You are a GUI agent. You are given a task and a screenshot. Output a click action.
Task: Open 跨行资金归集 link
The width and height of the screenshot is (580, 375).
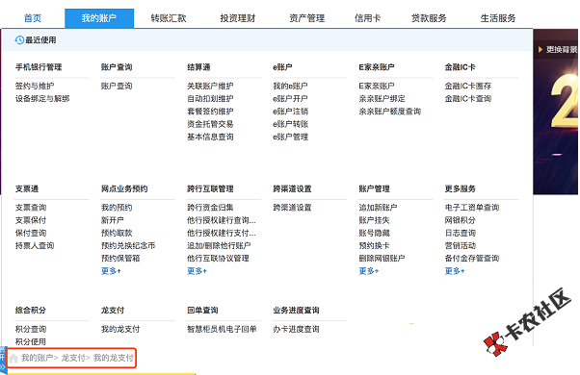(210, 208)
